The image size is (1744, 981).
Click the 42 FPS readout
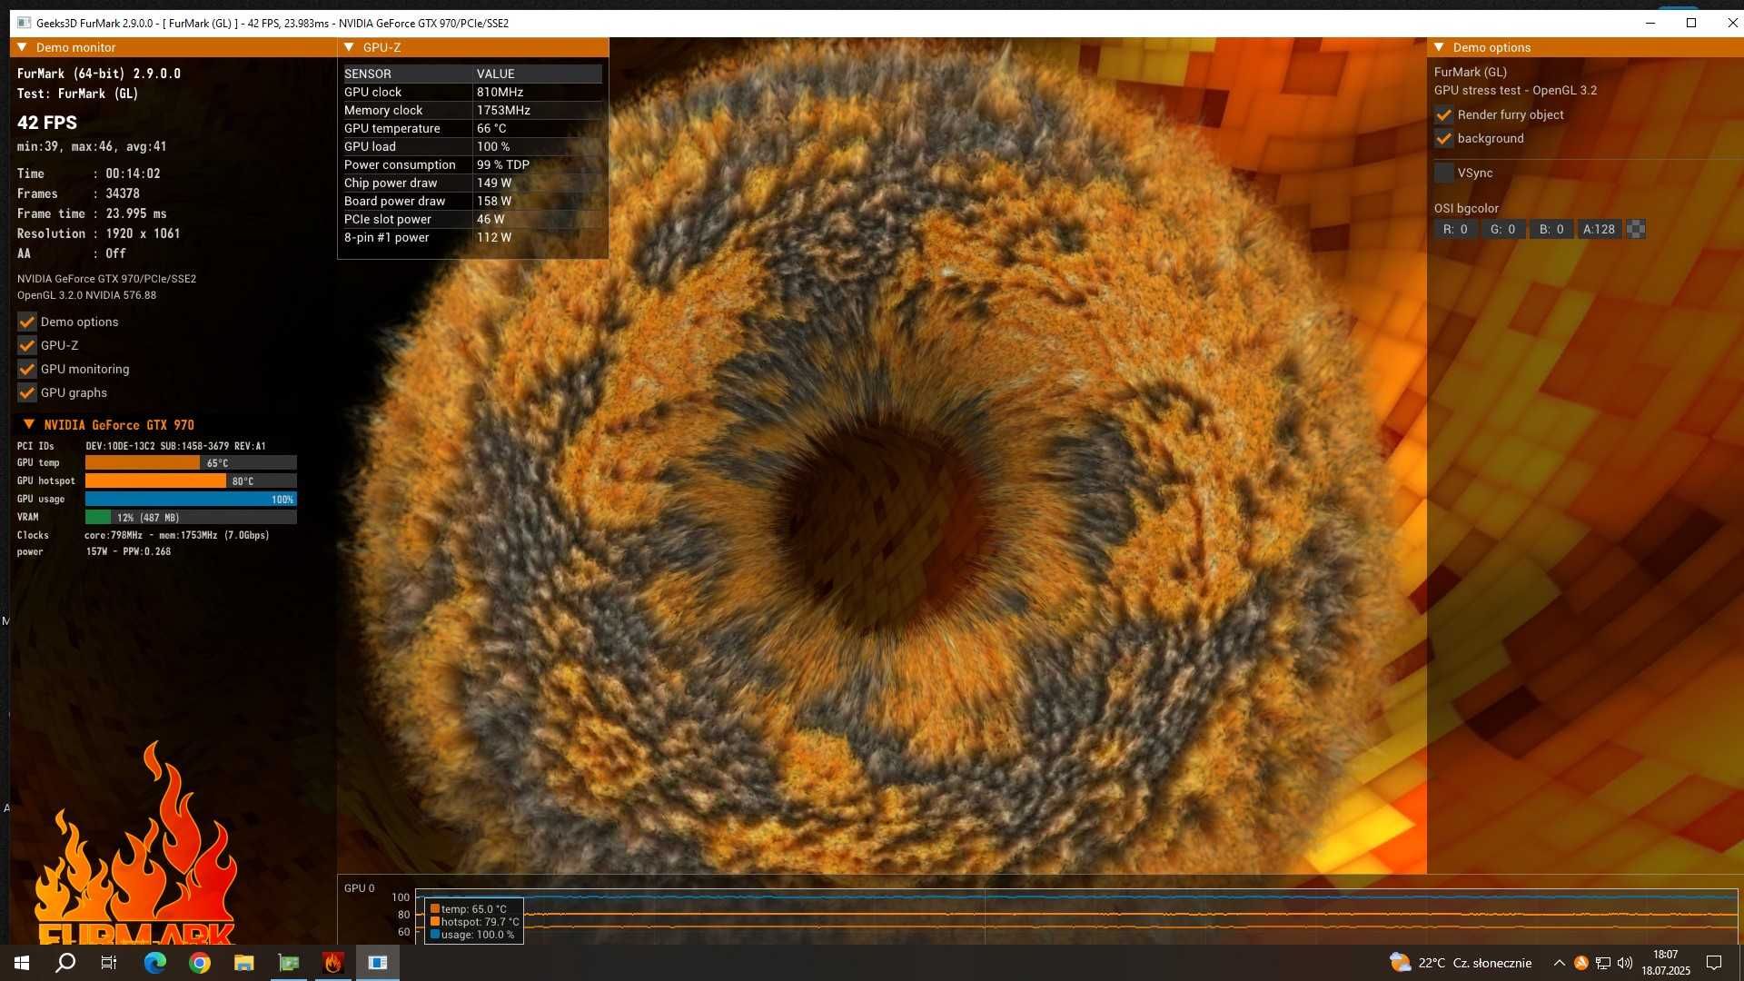47,123
